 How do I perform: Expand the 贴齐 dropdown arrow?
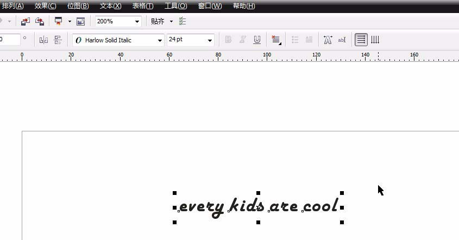171,21
